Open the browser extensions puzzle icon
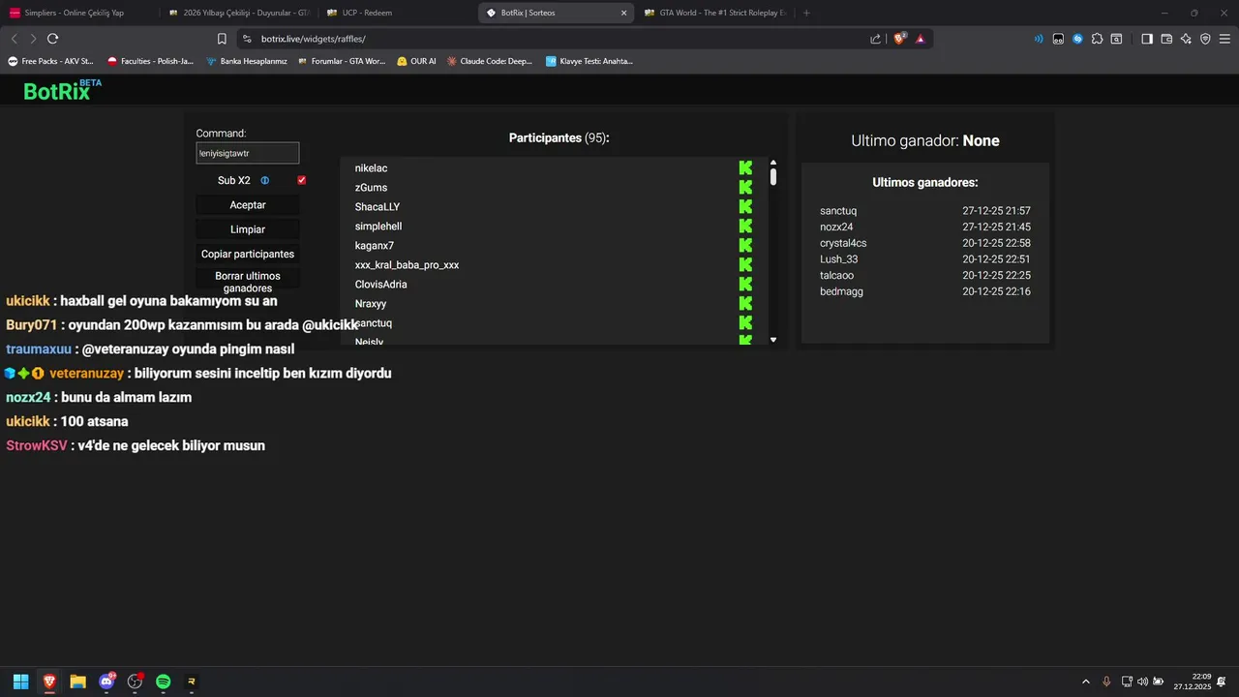 tap(1097, 39)
